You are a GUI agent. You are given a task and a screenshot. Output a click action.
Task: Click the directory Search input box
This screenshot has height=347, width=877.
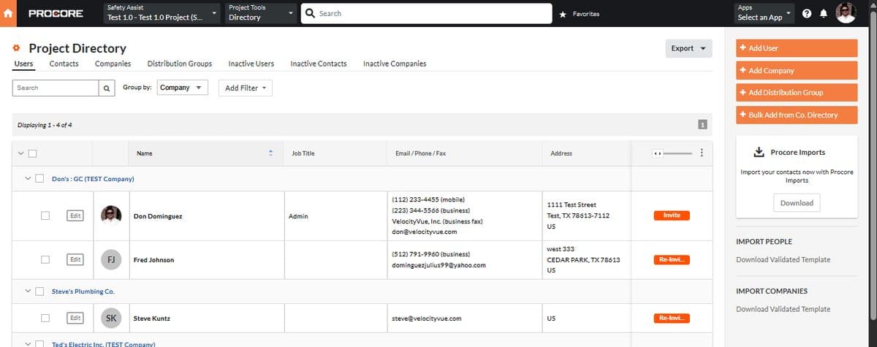(x=56, y=88)
